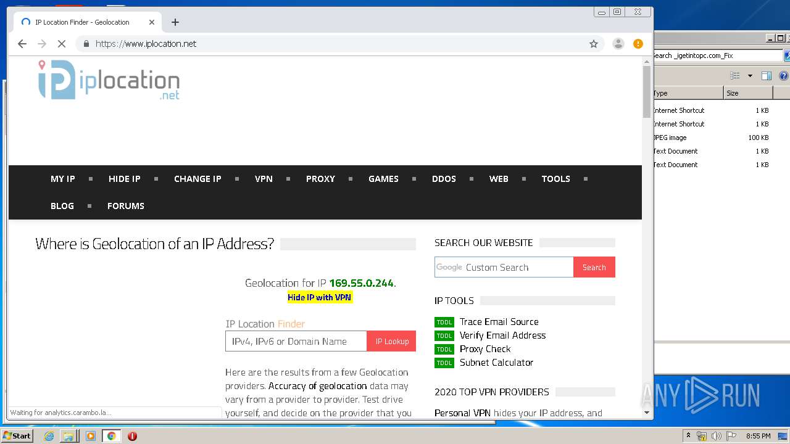Open TOOLS navigation item
Screen dimensions: 790x444
[x=556, y=179]
